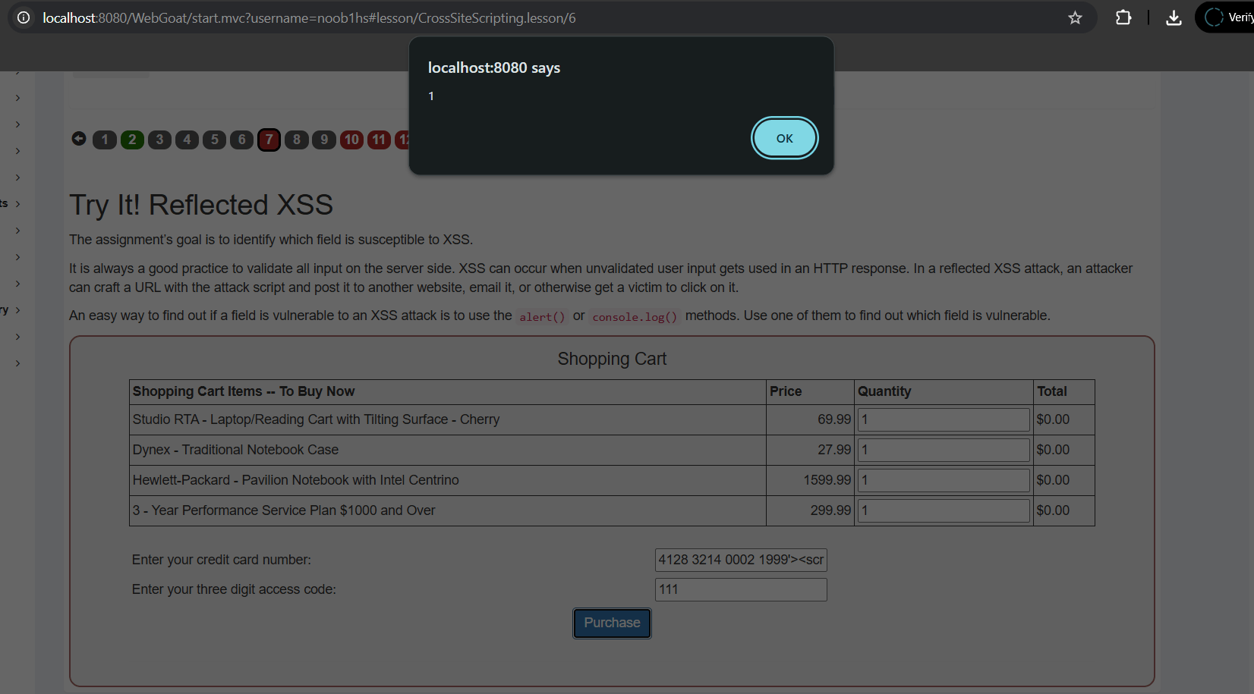Bookmark this page with the star icon
1254x694 pixels.
(x=1075, y=17)
